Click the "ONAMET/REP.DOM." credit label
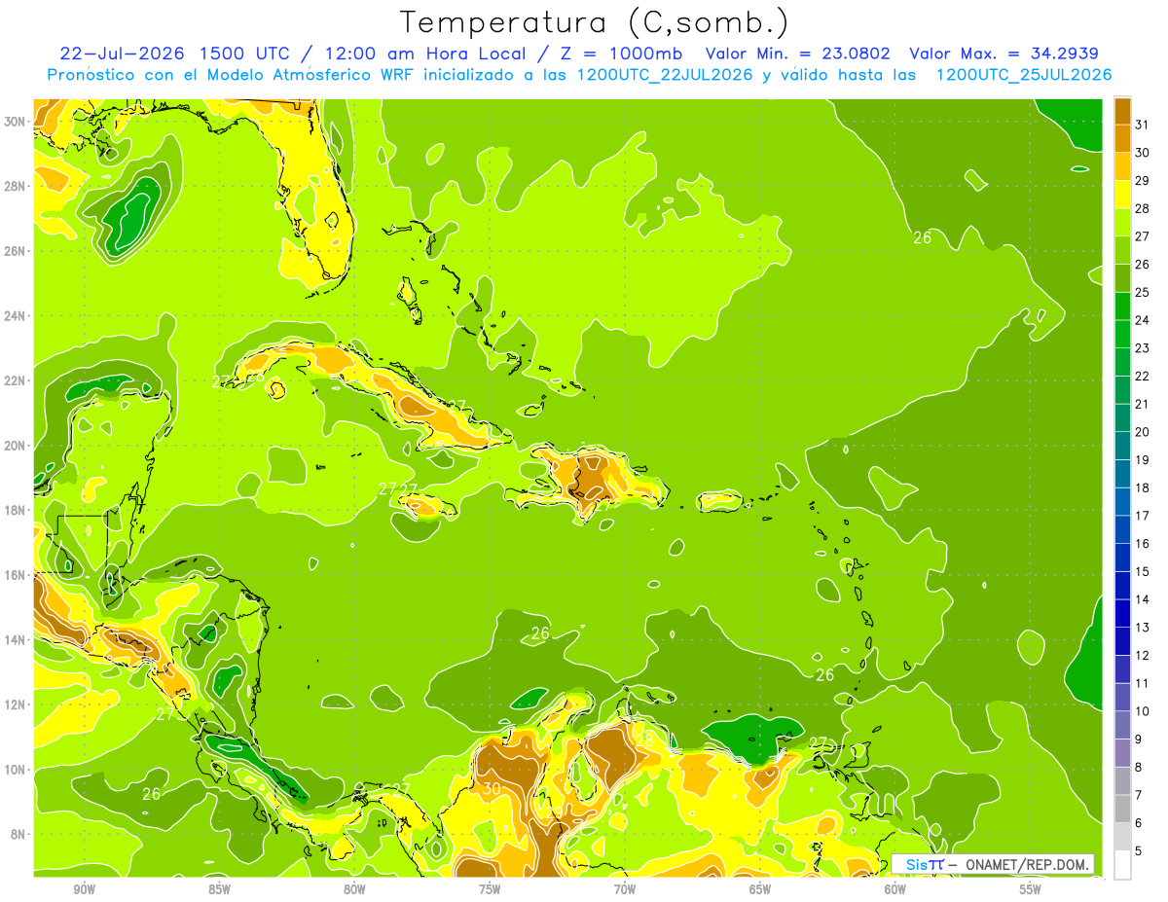This screenshot has height=902, width=1168. point(1026,864)
